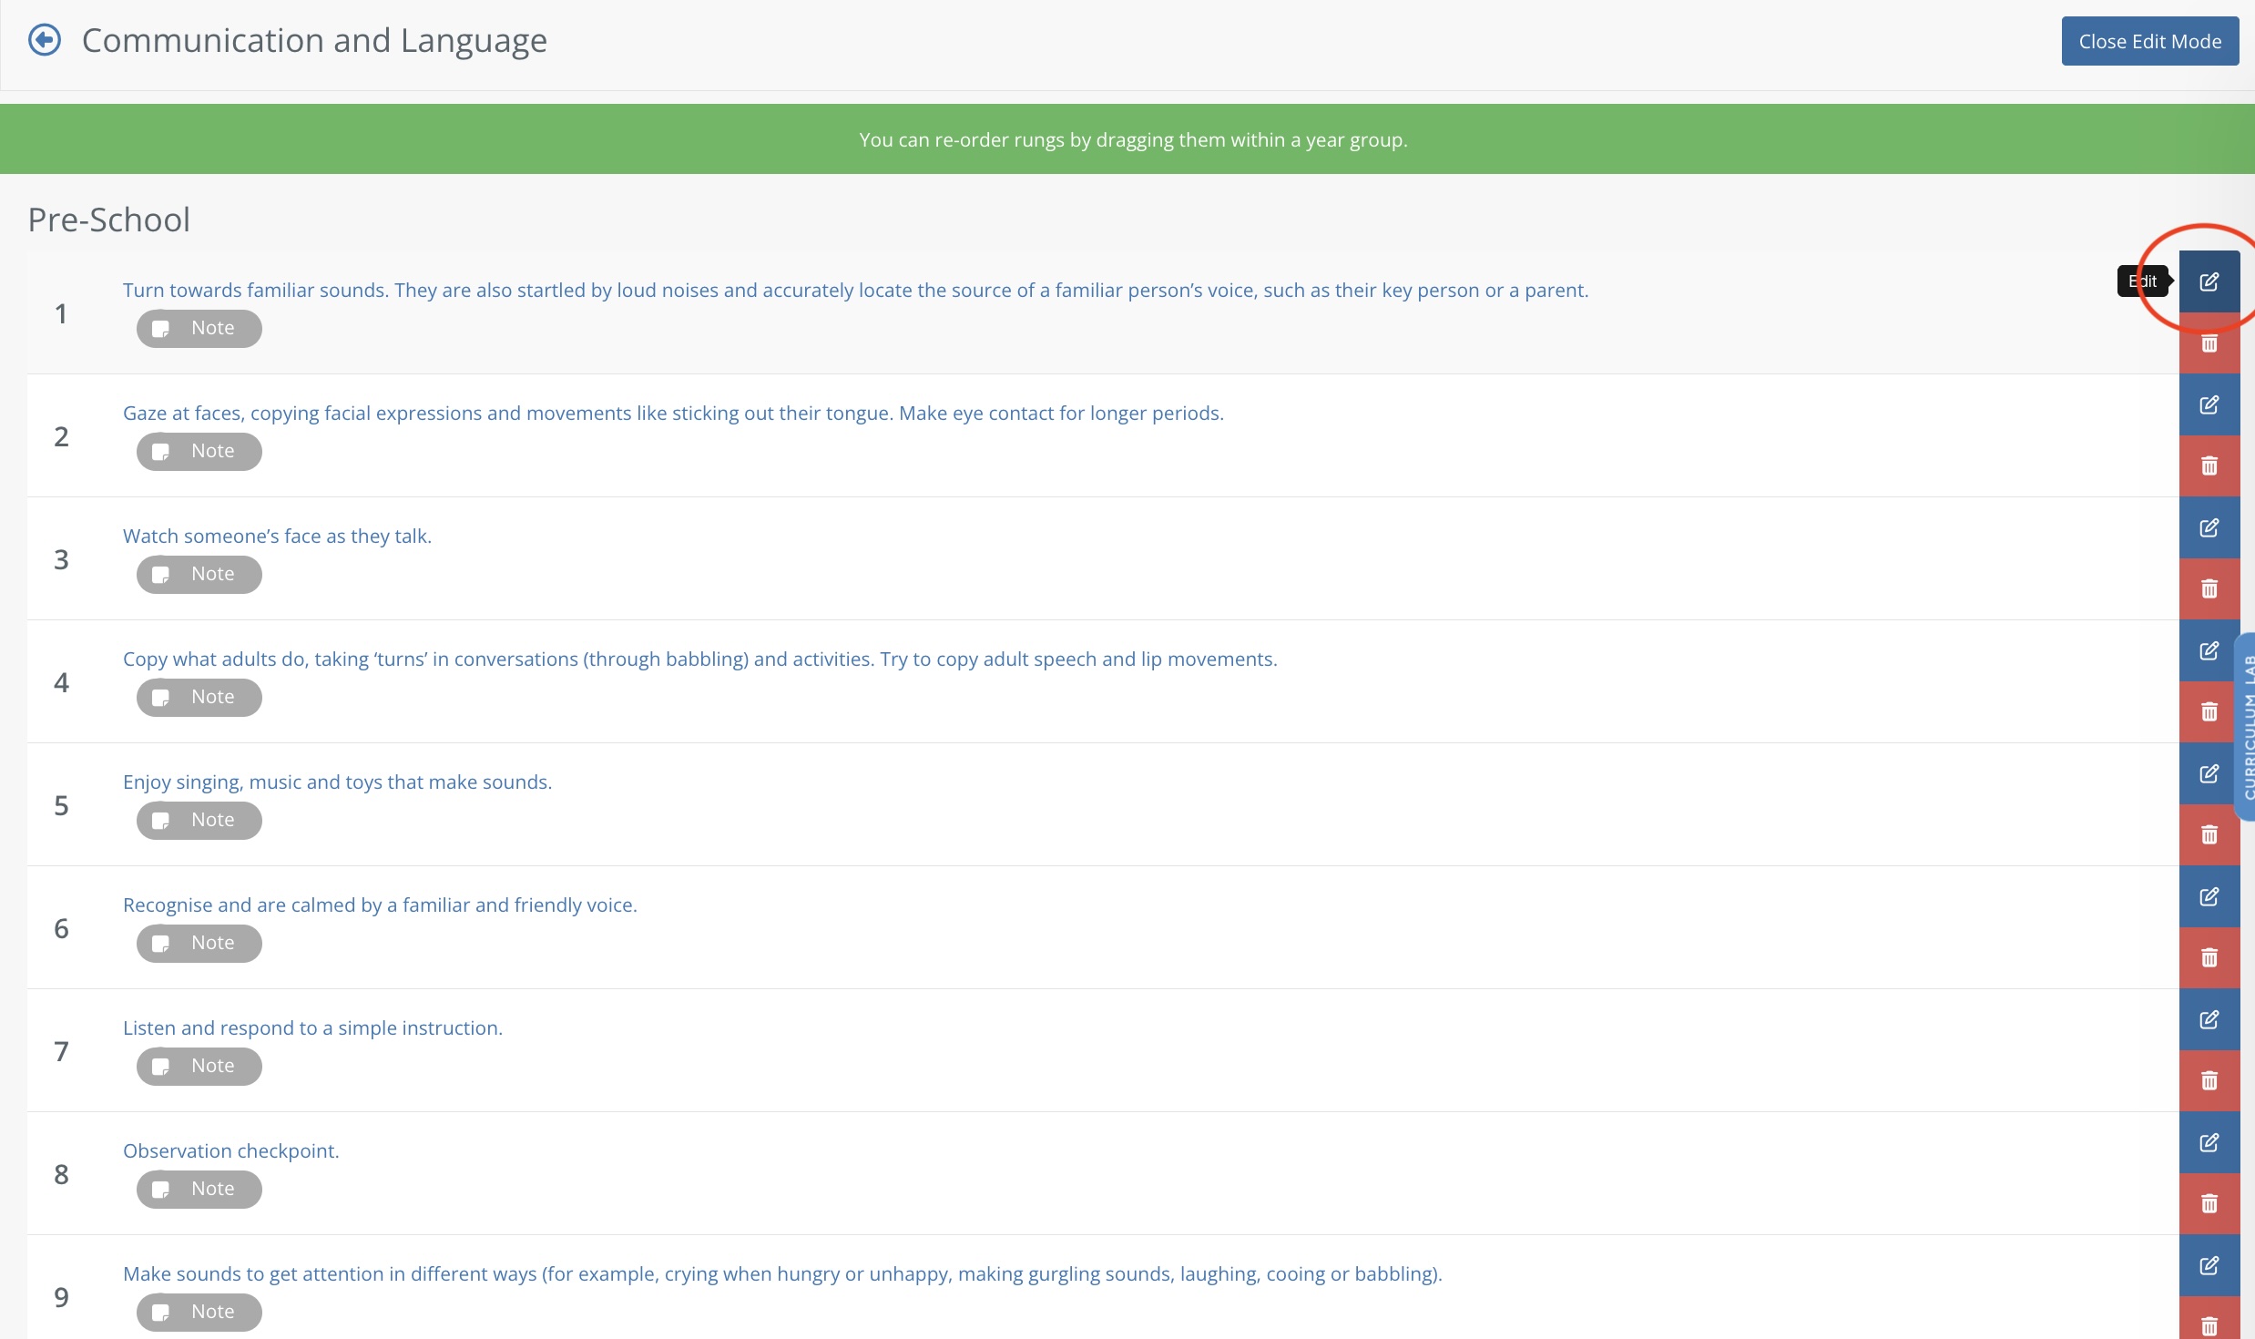Viewport: 2255px width, 1339px height.
Task: Open 'Enjoy singing, music and toys' link
Action: pos(337,782)
